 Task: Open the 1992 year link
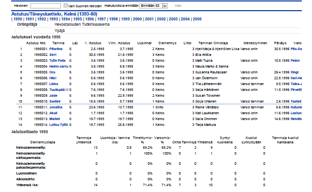(x=42, y=19)
